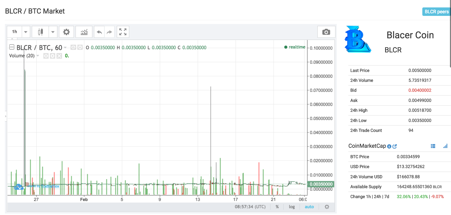
Task: Toggle log scale mode
Action: pos(292,207)
